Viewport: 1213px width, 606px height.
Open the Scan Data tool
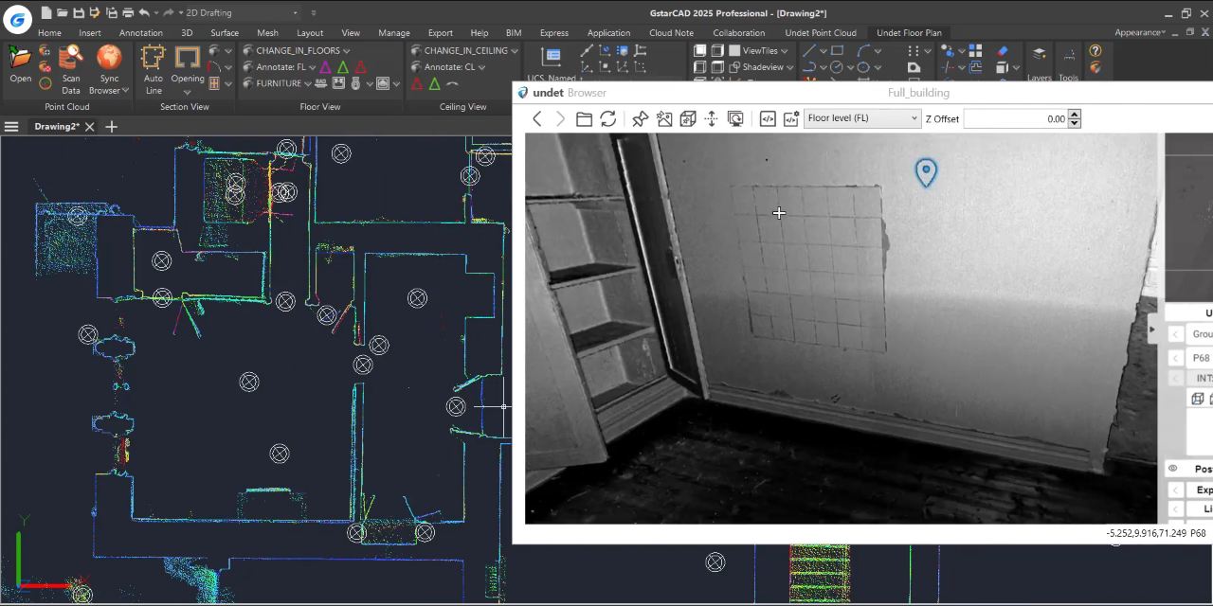tap(71, 70)
